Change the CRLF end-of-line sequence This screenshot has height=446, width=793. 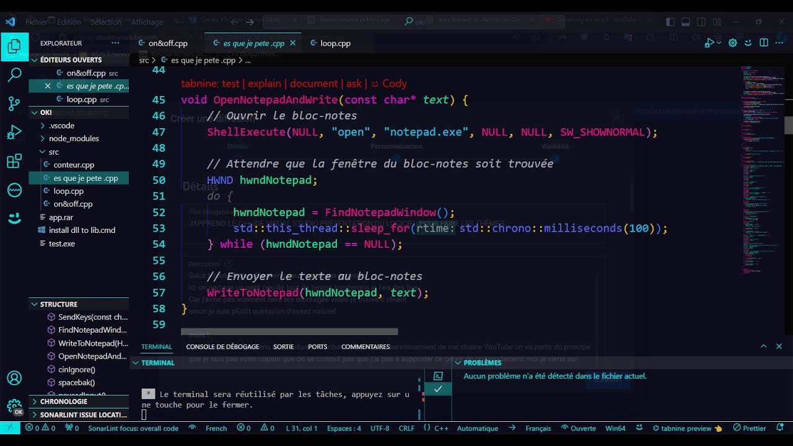tap(406, 428)
